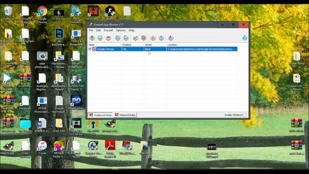Click the monitor Add Process toolbar icon
309x174 pixels.
(x=100, y=38)
